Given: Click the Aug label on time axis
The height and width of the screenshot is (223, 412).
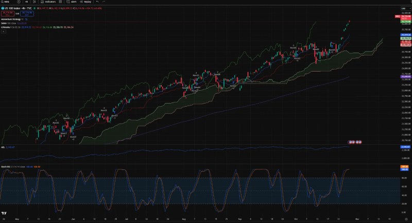Looking at the screenshot, I should 184,219.
